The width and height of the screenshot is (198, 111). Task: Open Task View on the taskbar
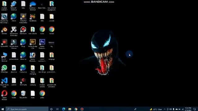(x=57, y=109)
